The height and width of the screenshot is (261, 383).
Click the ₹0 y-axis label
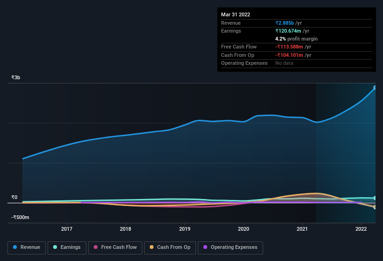click(x=14, y=197)
